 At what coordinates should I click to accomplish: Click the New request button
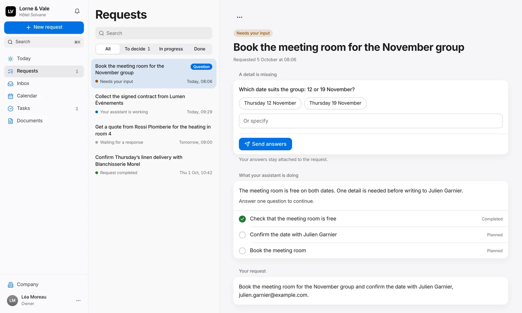44,27
